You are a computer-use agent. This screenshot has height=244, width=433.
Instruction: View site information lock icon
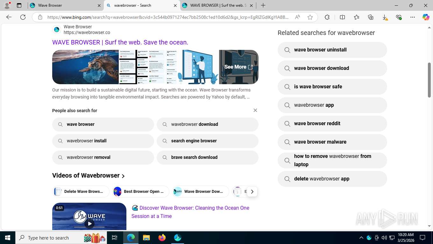40,17
